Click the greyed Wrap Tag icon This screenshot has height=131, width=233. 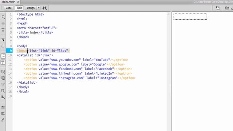[3, 84]
